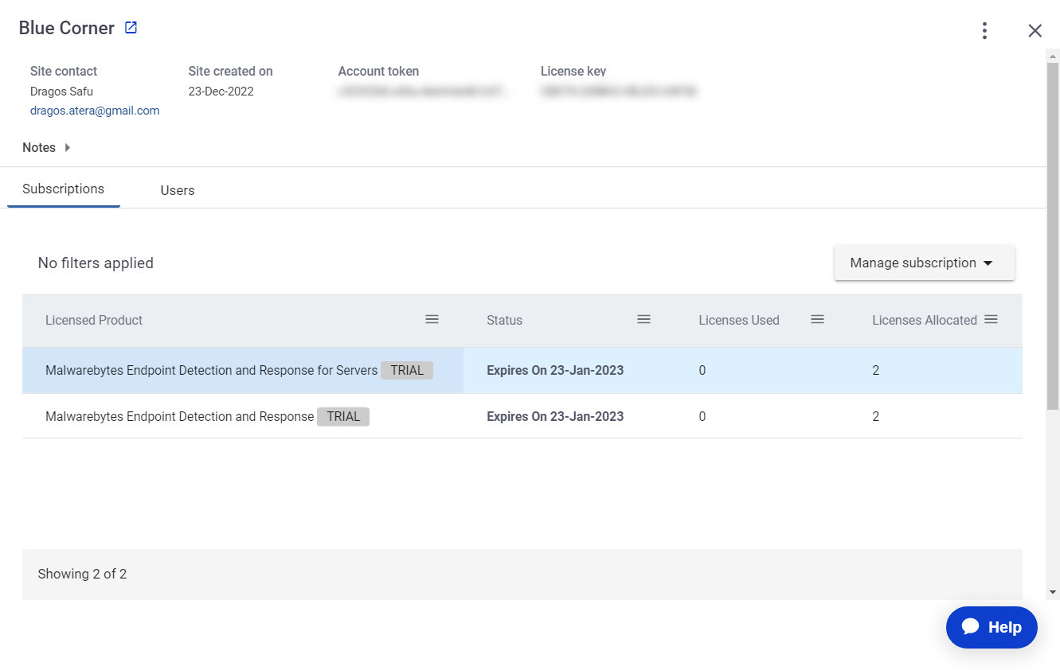Close the Blue Corner panel
The width and height of the screenshot is (1060, 670).
[1035, 30]
